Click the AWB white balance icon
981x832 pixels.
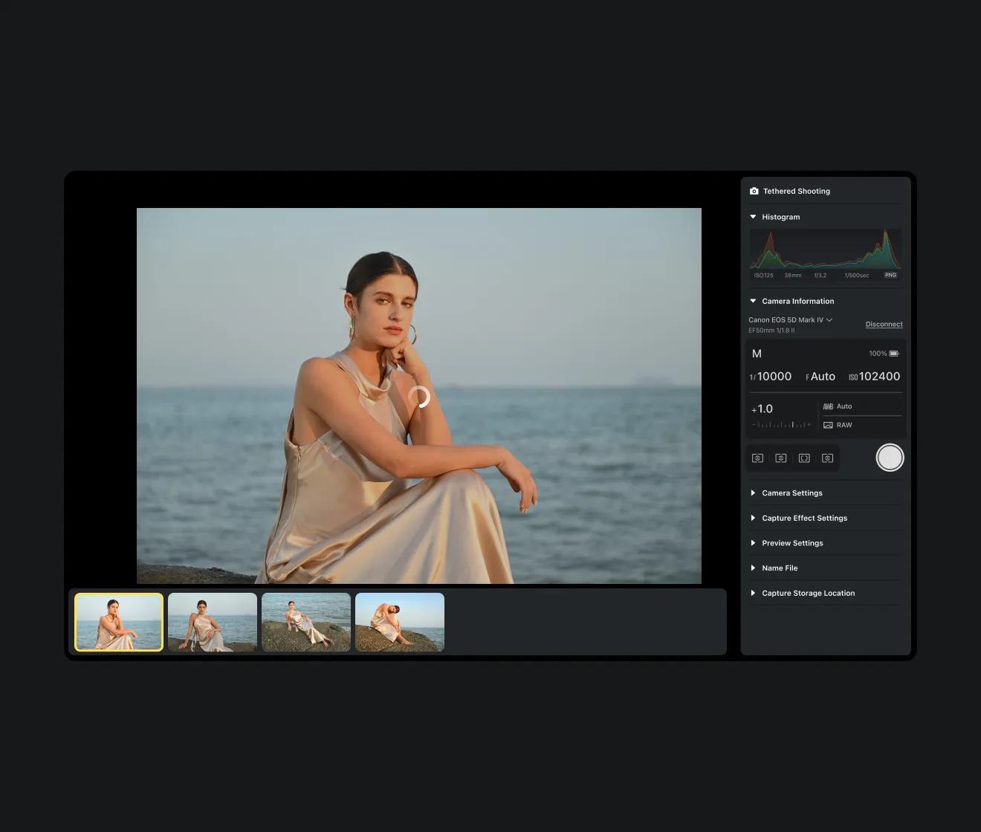click(x=828, y=406)
